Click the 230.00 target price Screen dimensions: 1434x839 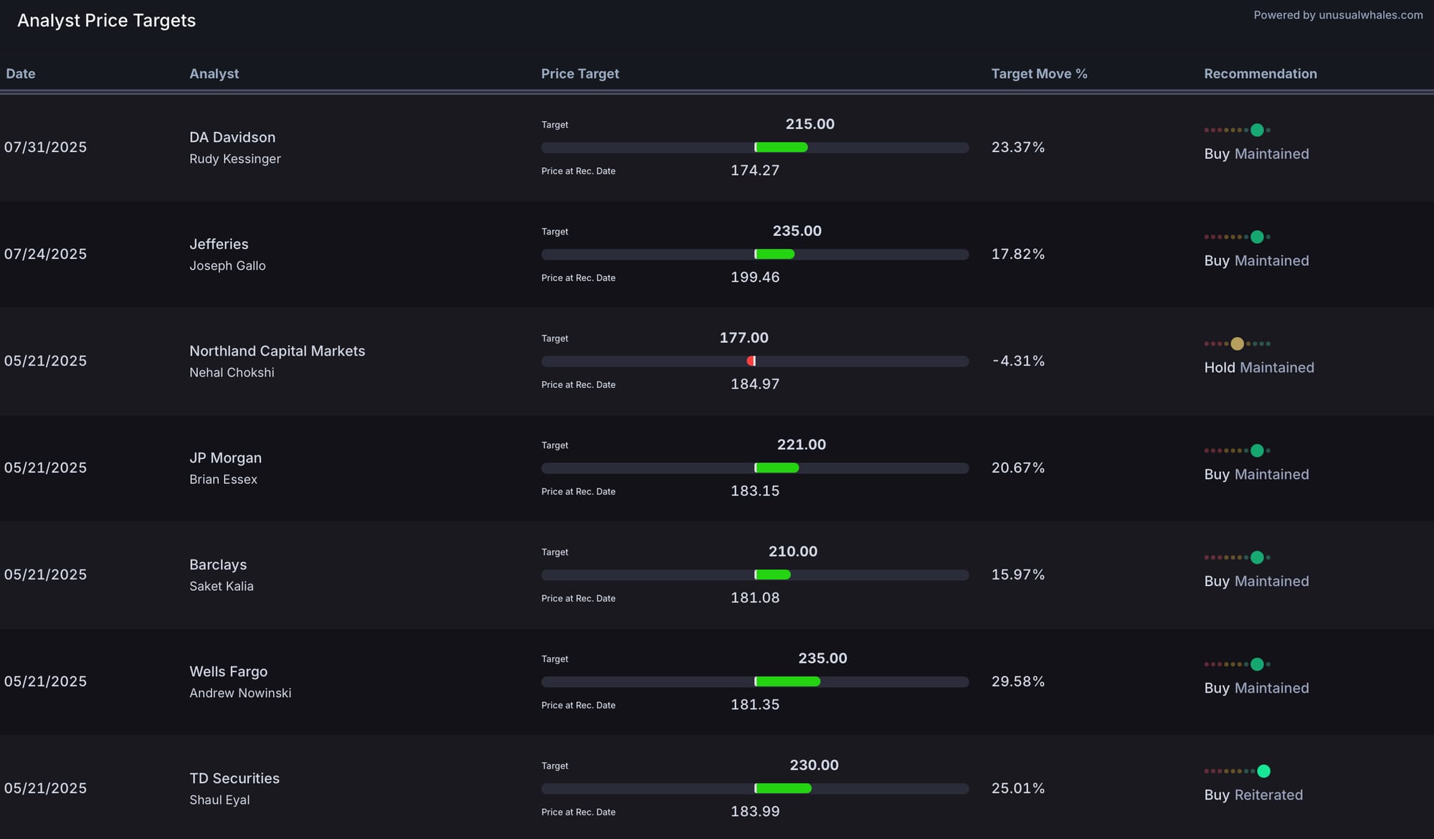pyautogui.click(x=815, y=765)
